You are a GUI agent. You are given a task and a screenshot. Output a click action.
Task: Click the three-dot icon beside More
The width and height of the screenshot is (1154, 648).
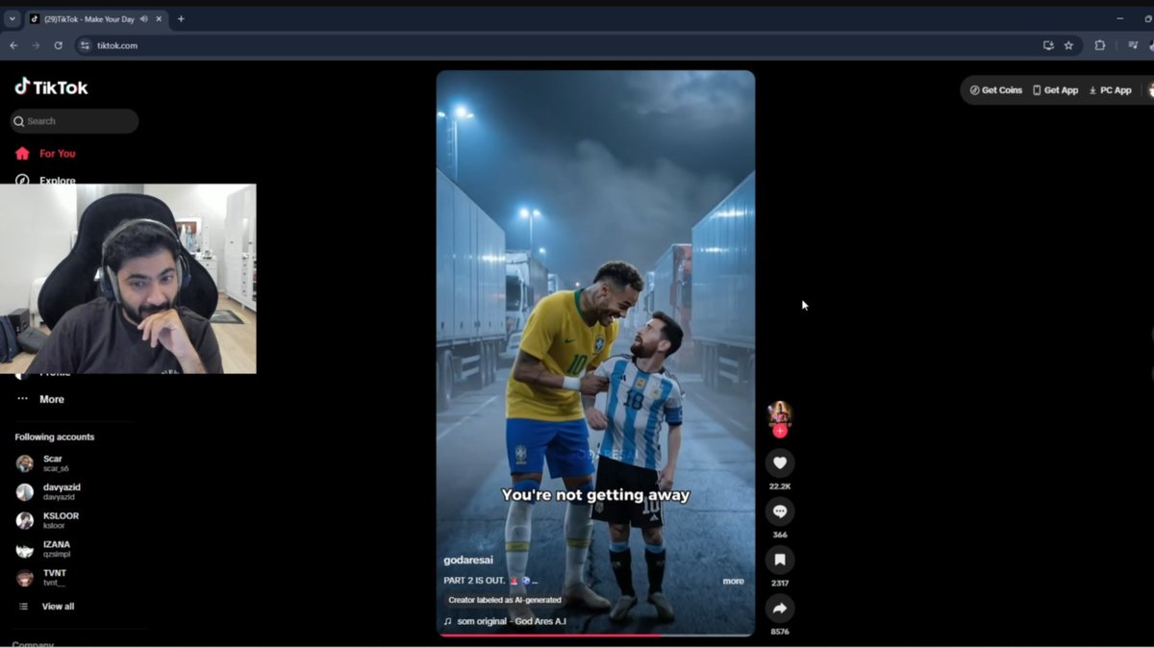(22, 399)
